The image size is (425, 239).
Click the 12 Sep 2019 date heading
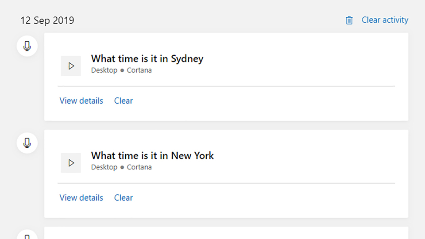coord(47,20)
